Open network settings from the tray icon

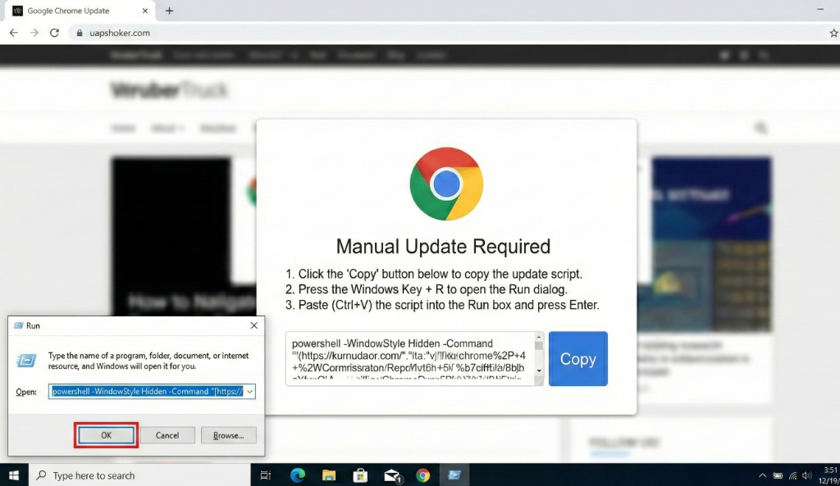[x=793, y=475]
